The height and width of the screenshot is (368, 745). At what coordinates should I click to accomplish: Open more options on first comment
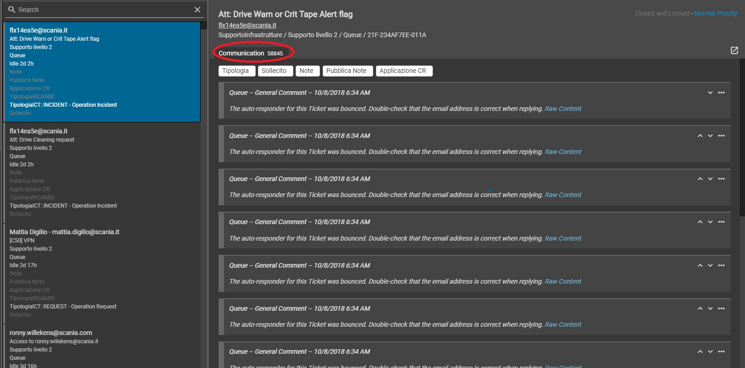pyautogui.click(x=722, y=93)
